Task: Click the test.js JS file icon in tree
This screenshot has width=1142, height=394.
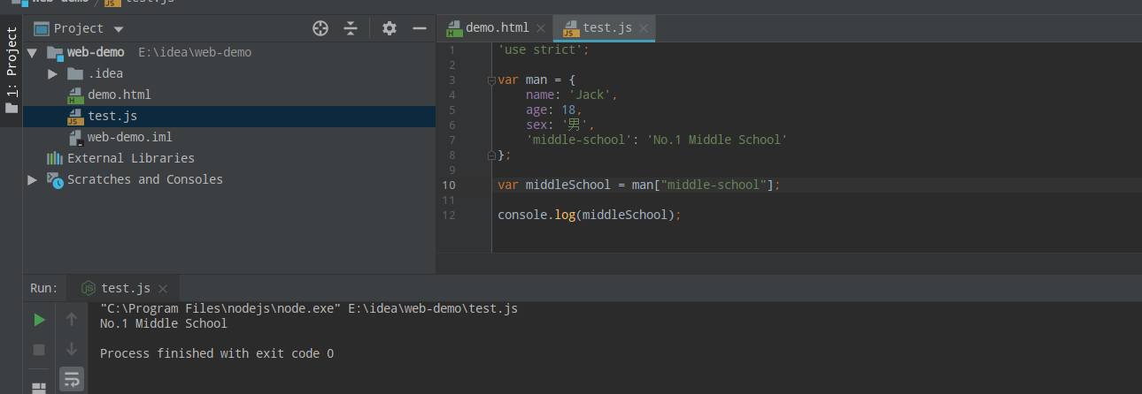Action: tap(75, 116)
